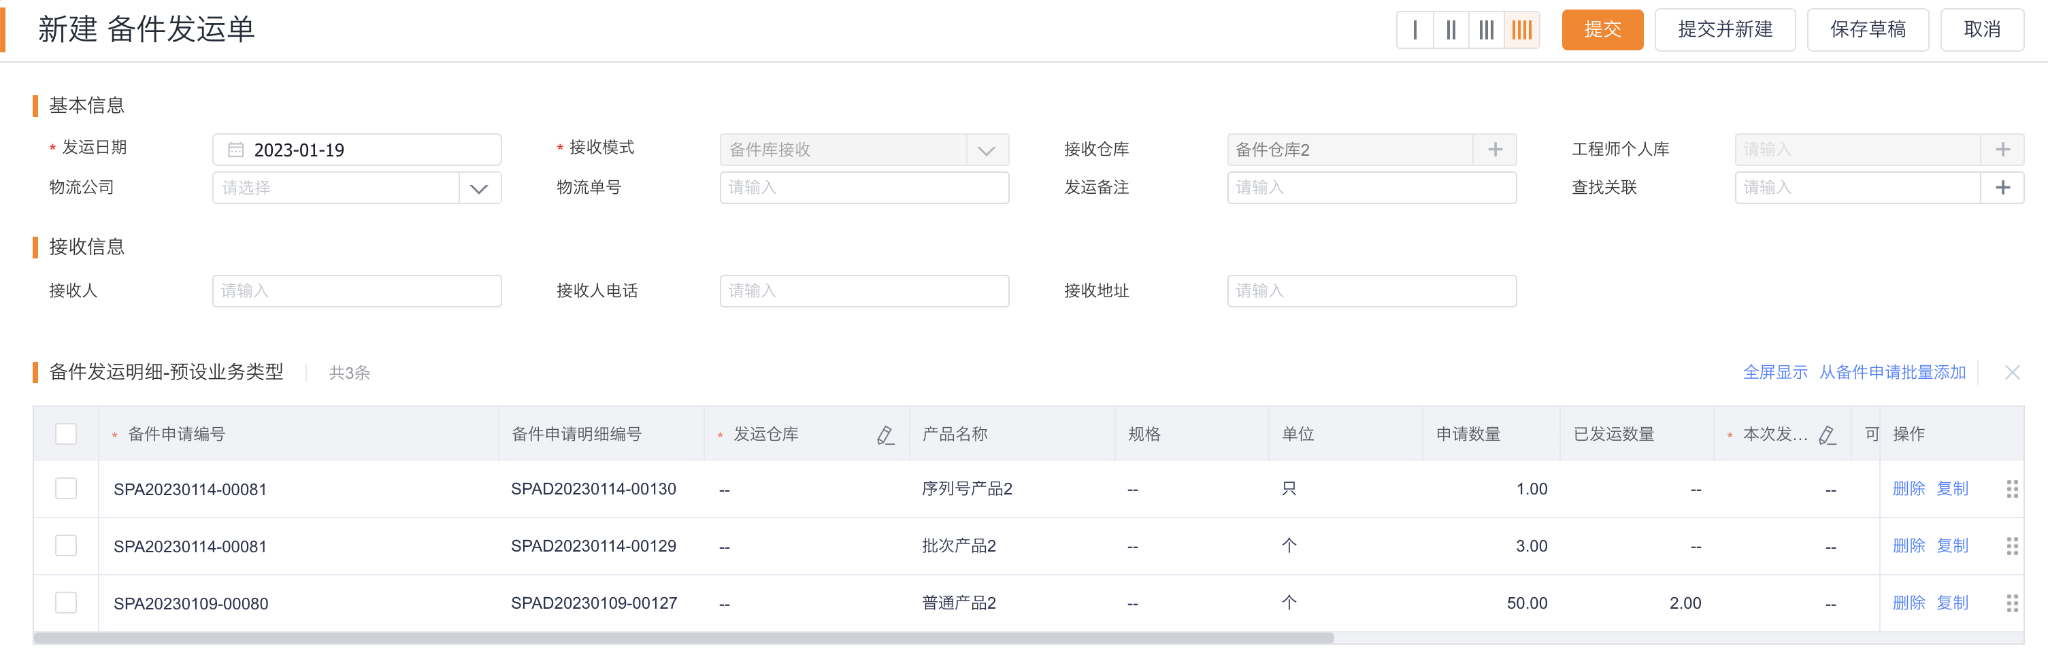Screen dimensions: 2048x657
Task: Click the 保存草稿 button
Action: 1868,30
